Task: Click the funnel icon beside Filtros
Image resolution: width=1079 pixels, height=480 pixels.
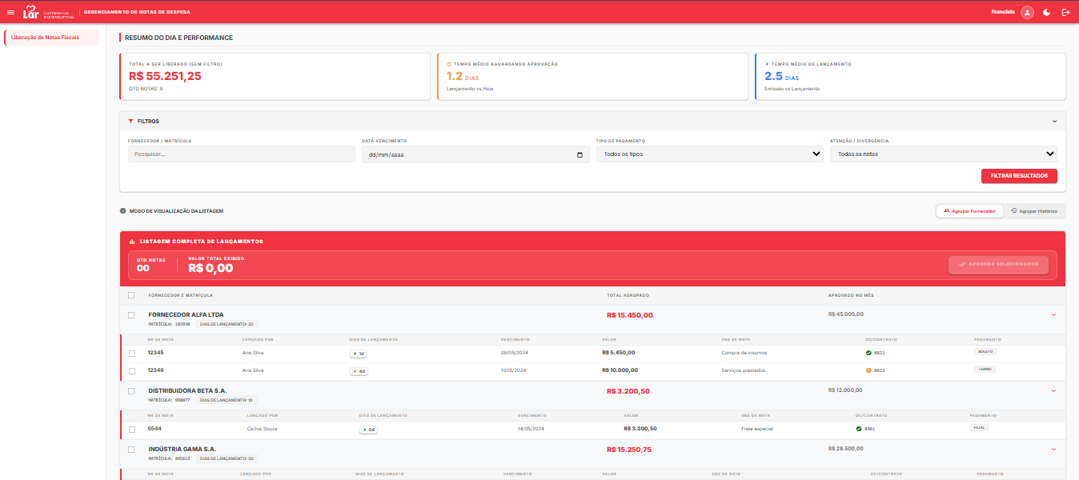Action: click(x=130, y=122)
